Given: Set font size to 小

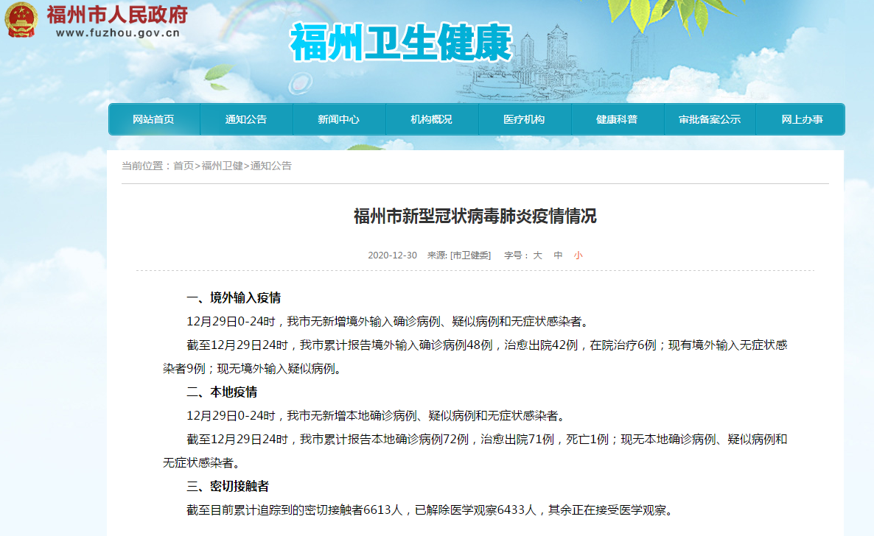Looking at the screenshot, I should (x=578, y=255).
